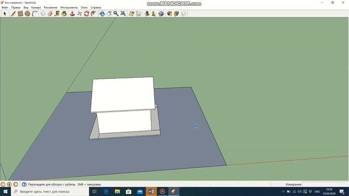Open the Файл menu

pos(5,8)
